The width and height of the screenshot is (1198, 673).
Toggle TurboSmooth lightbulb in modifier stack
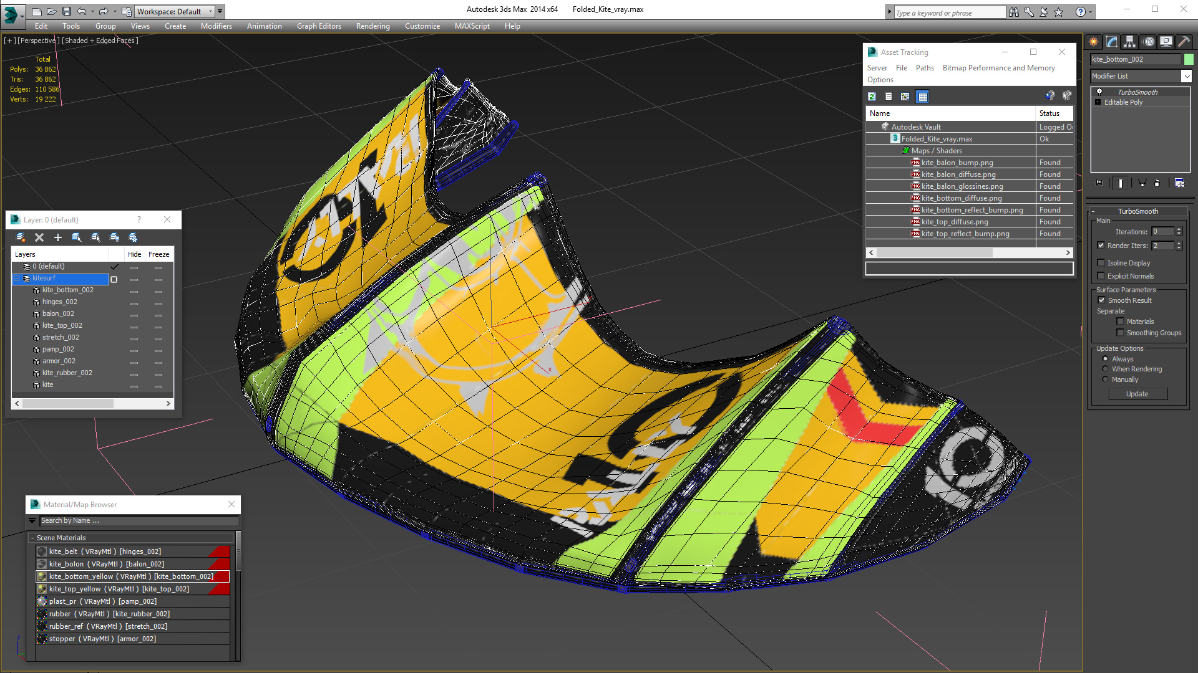tap(1099, 92)
